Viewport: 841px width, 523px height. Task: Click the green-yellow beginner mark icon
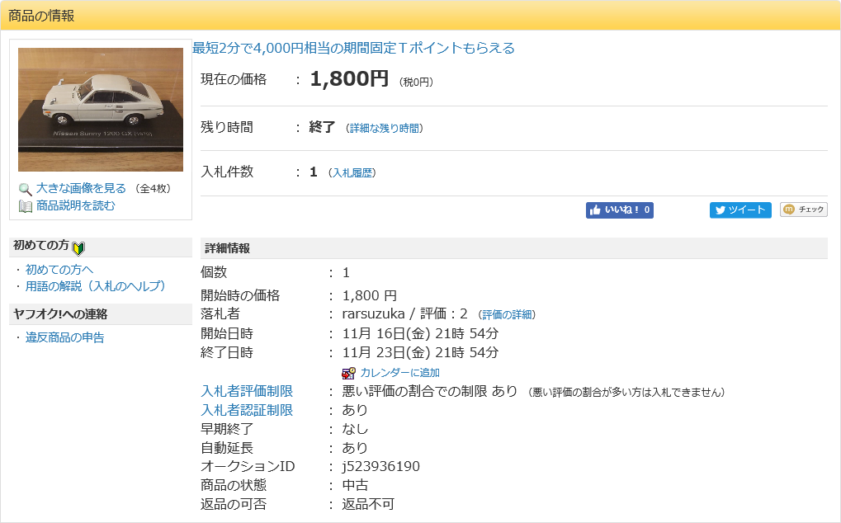tap(79, 247)
